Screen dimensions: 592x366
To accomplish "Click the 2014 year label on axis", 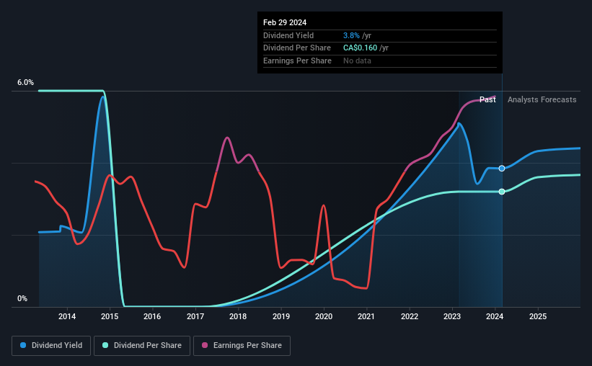I will (67, 316).
